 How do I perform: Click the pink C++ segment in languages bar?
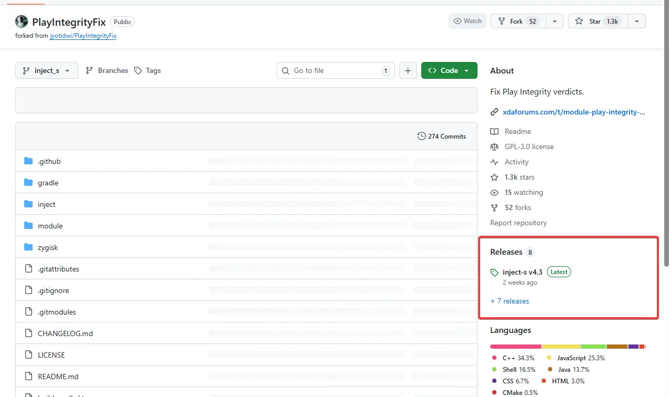click(x=515, y=347)
